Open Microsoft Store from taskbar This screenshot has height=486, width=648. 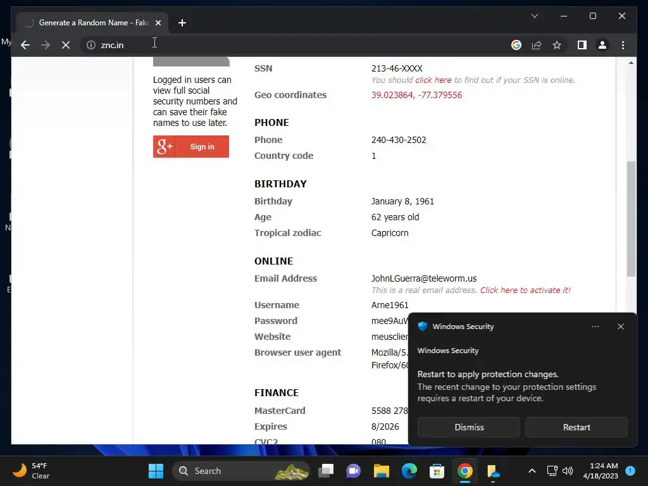(x=437, y=471)
